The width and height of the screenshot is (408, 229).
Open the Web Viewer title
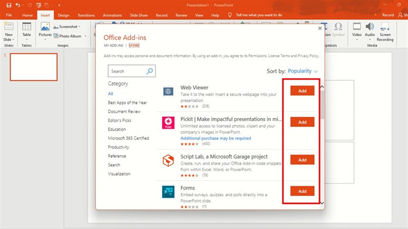[x=194, y=88]
